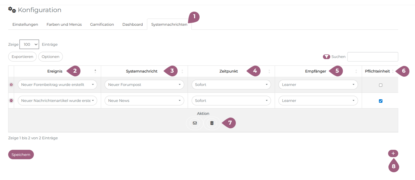Open the entries count dropdown showing 100
This screenshot has height=180, width=415.
[x=29, y=44]
